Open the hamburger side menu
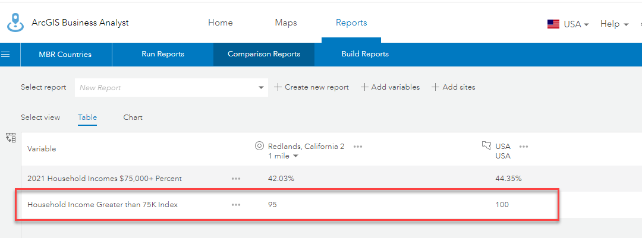642x238 pixels. (6, 55)
